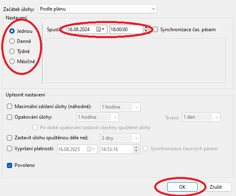Uncheck the Povoleno checkbox

pyautogui.click(x=9, y=165)
